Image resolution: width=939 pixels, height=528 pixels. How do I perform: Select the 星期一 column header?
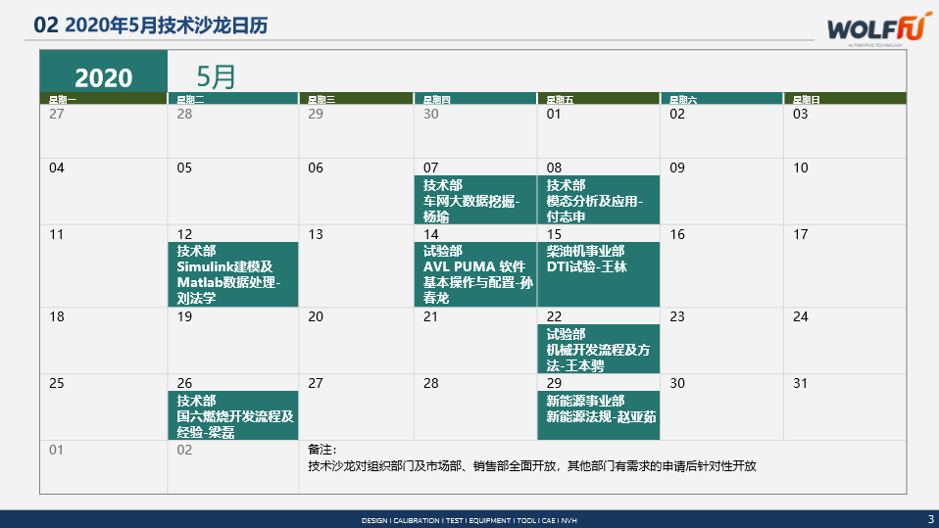coord(103,99)
